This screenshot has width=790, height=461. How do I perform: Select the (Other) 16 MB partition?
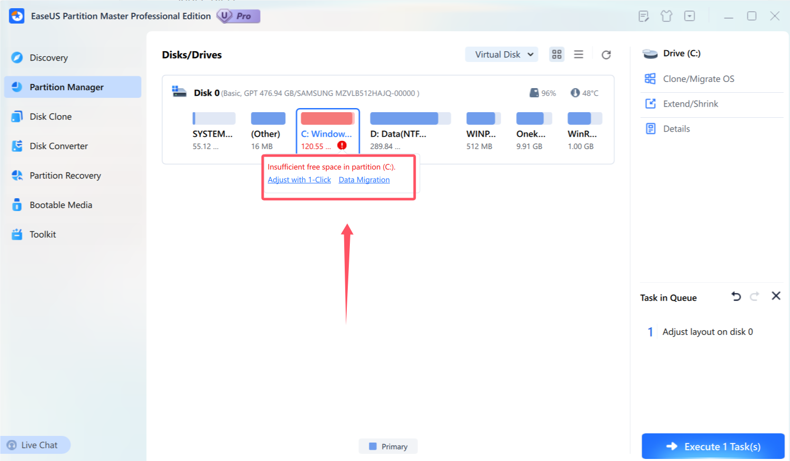coord(268,132)
